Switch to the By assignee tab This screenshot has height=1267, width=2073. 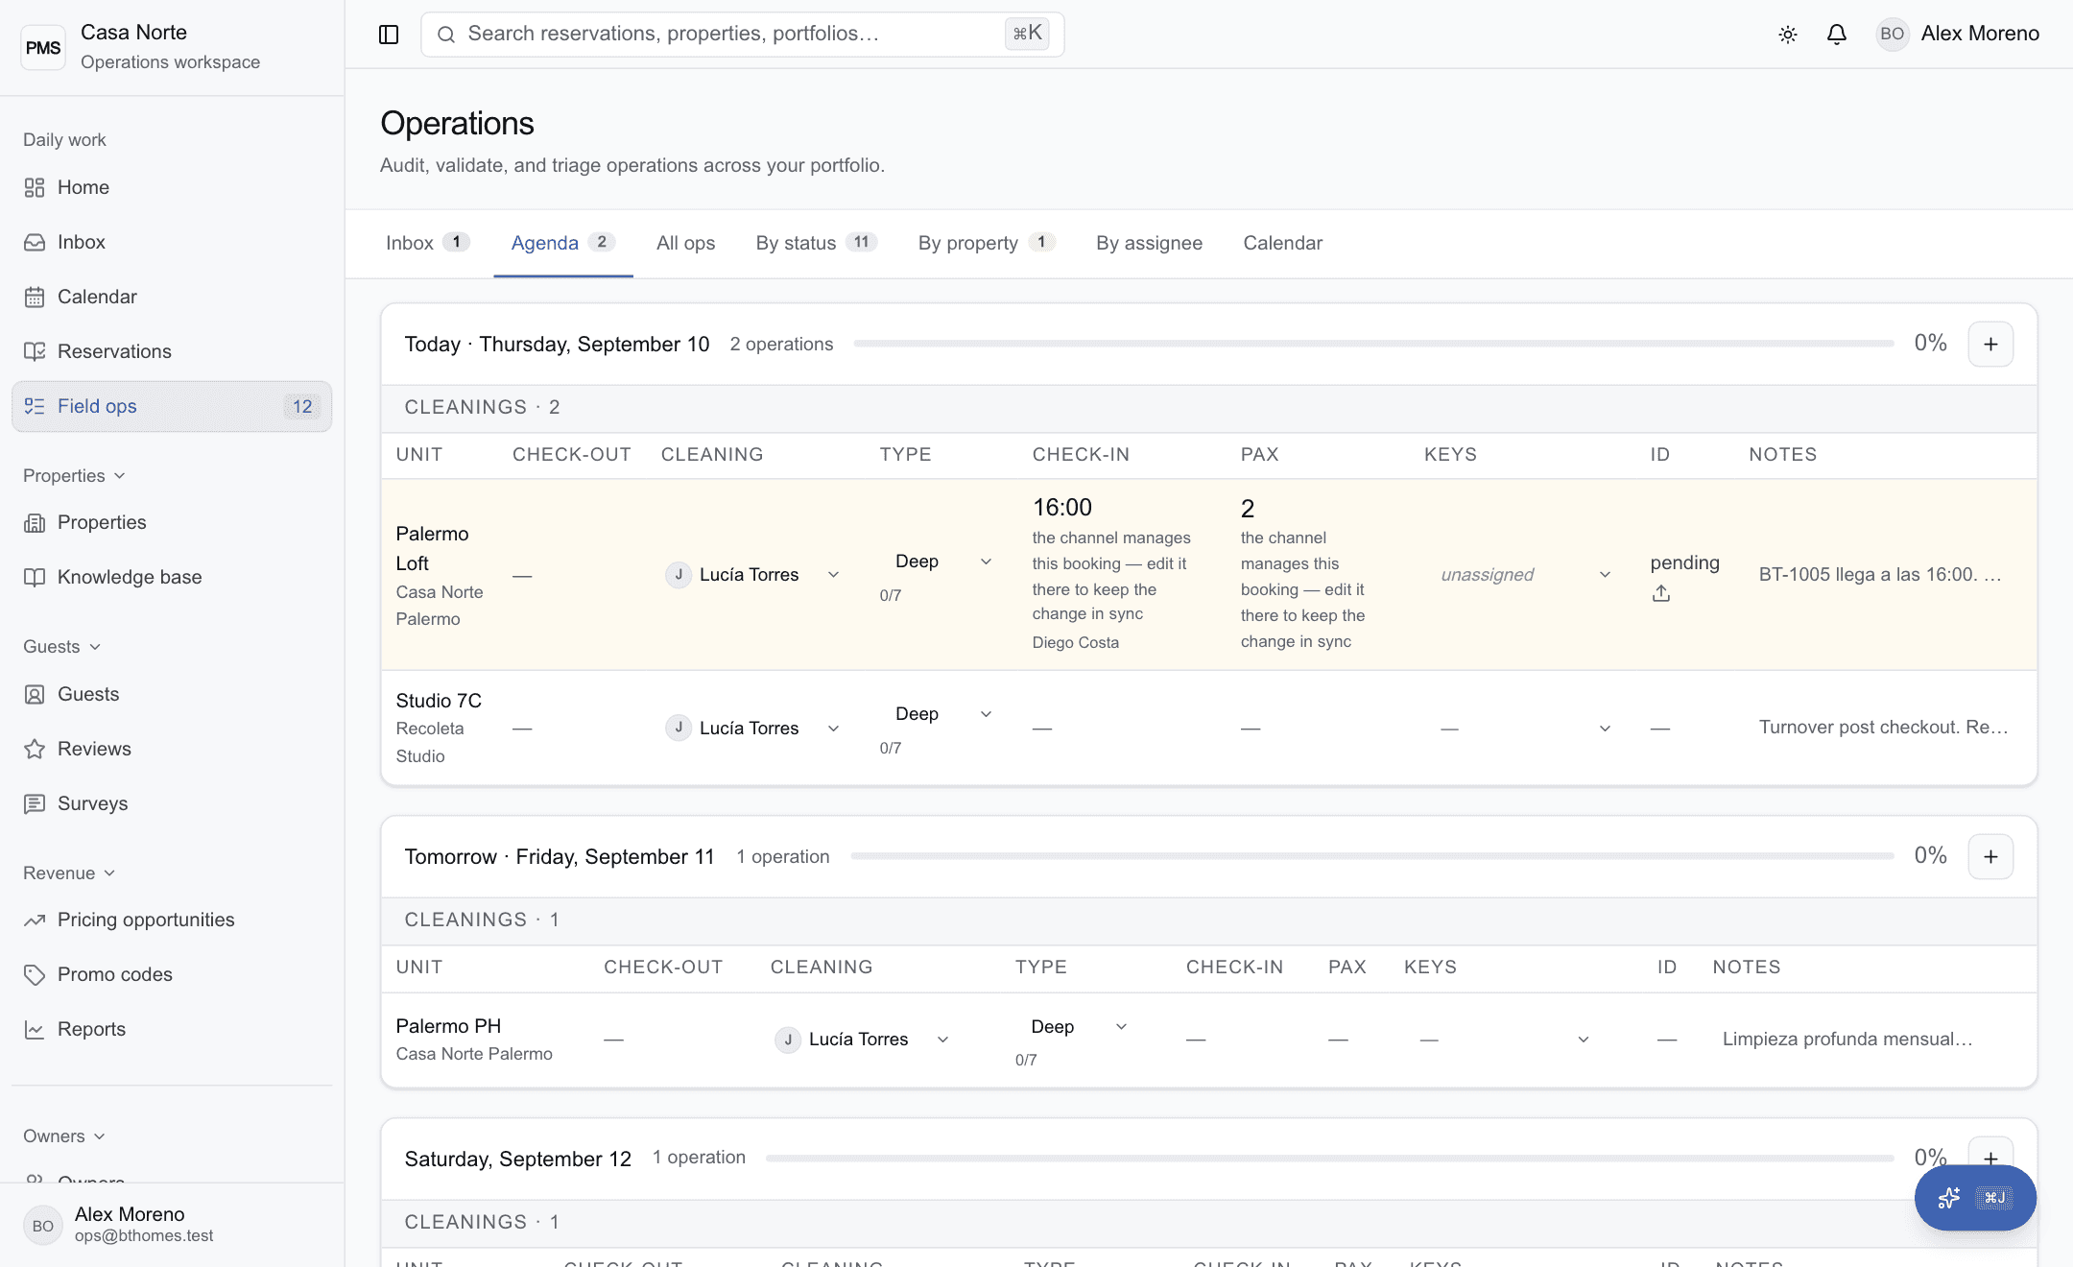pyautogui.click(x=1149, y=243)
